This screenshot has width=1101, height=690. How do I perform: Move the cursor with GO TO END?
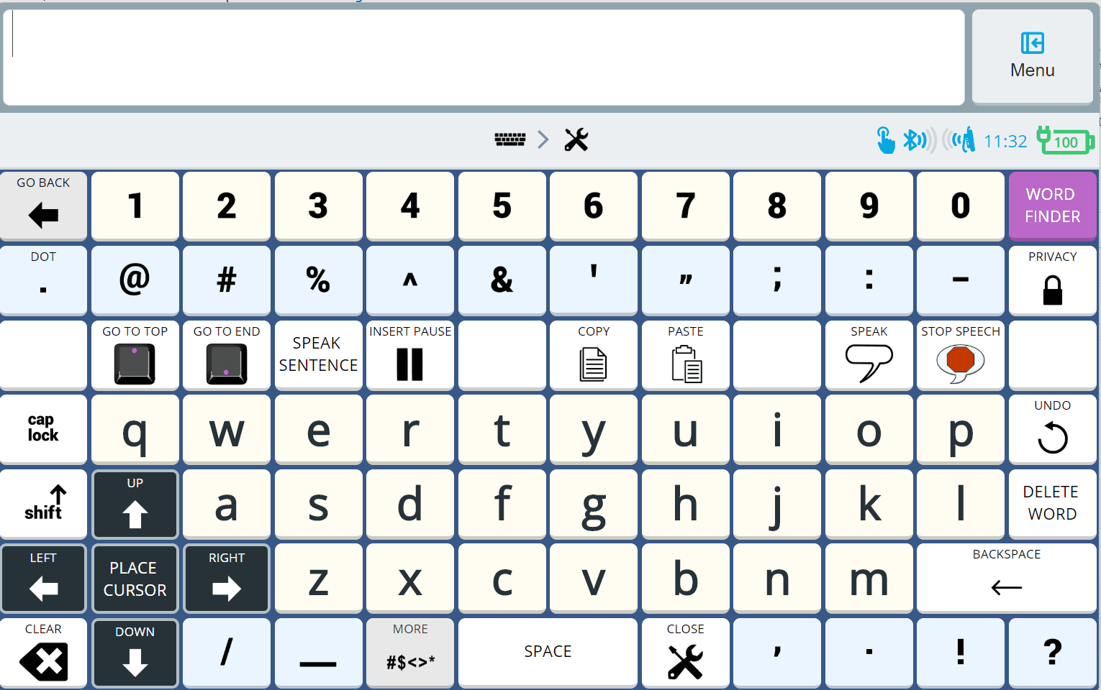227,355
